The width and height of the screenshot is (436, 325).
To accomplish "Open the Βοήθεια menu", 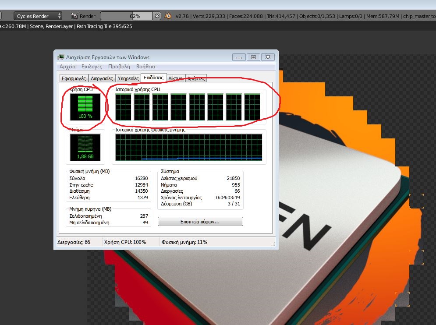I will click(146, 67).
